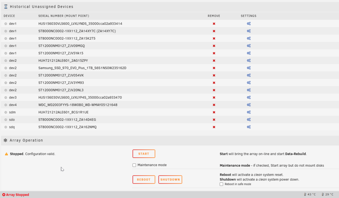
Task: Click serial ST8000NC0002-1XX112_ZA162NMQ
Action: click(67, 127)
